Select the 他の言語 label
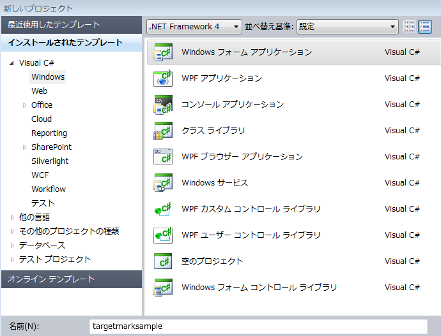 click(x=35, y=217)
